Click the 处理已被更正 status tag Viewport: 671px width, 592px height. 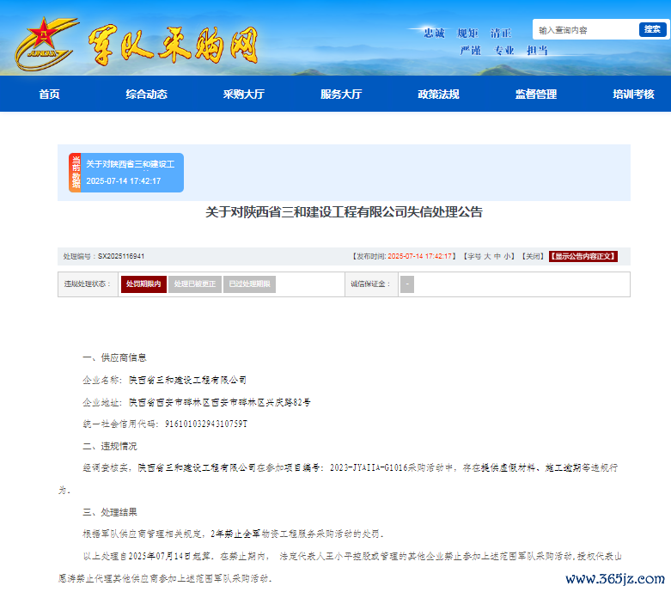pos(195,284)
